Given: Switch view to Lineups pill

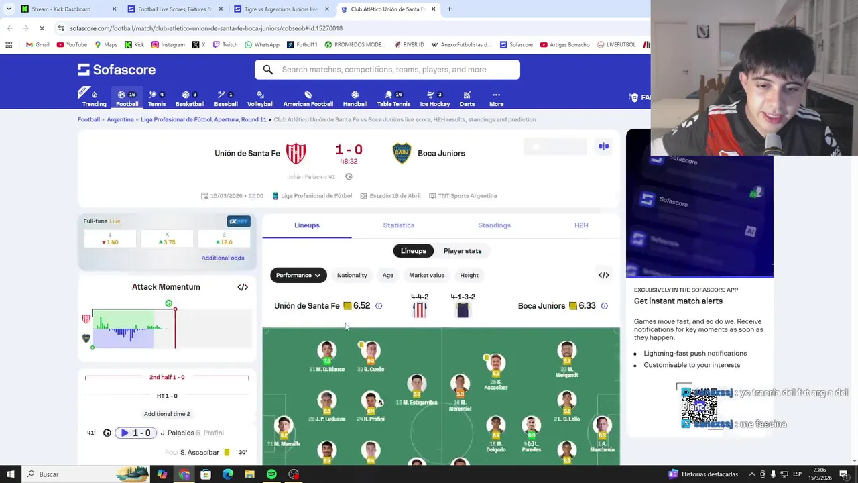Looking at the screenshot, I should 413,251.
